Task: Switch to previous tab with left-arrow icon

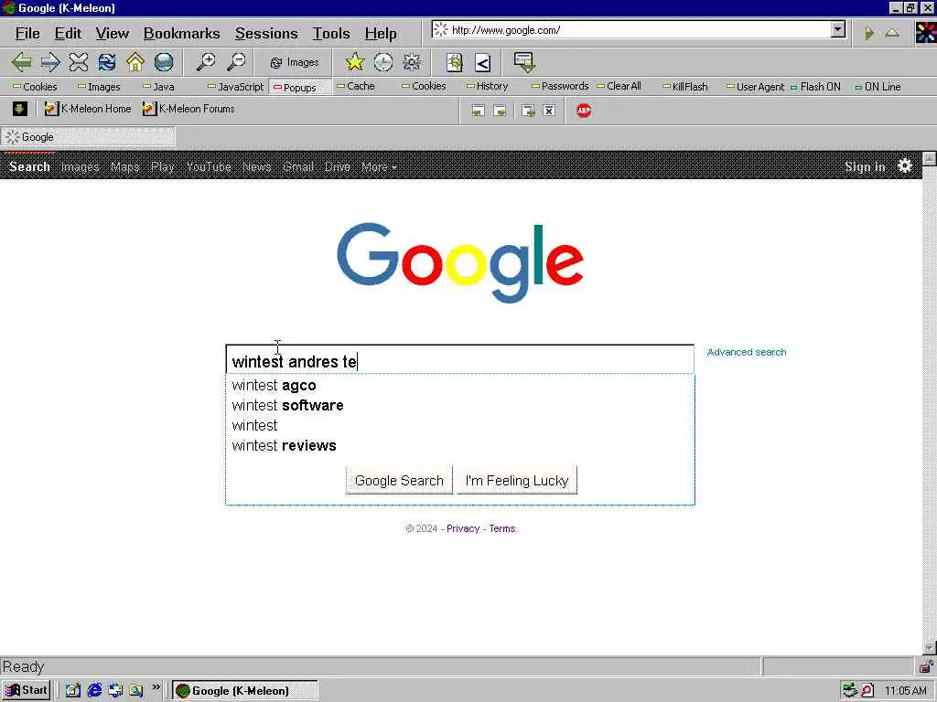Action: (478, 111)
